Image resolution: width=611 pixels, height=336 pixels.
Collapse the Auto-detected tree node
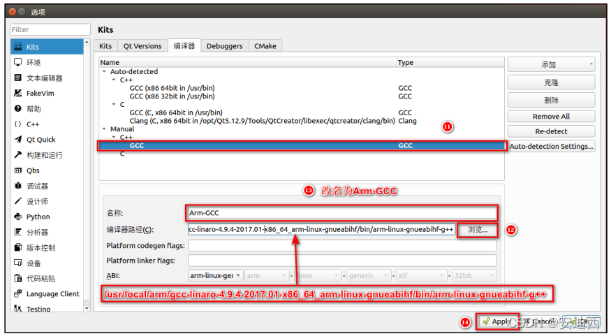click(104, 72)
